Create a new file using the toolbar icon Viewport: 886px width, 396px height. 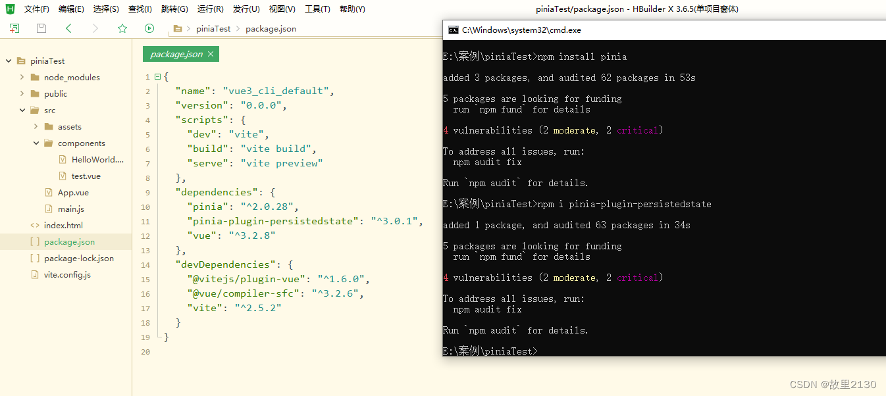pos(14,29)
